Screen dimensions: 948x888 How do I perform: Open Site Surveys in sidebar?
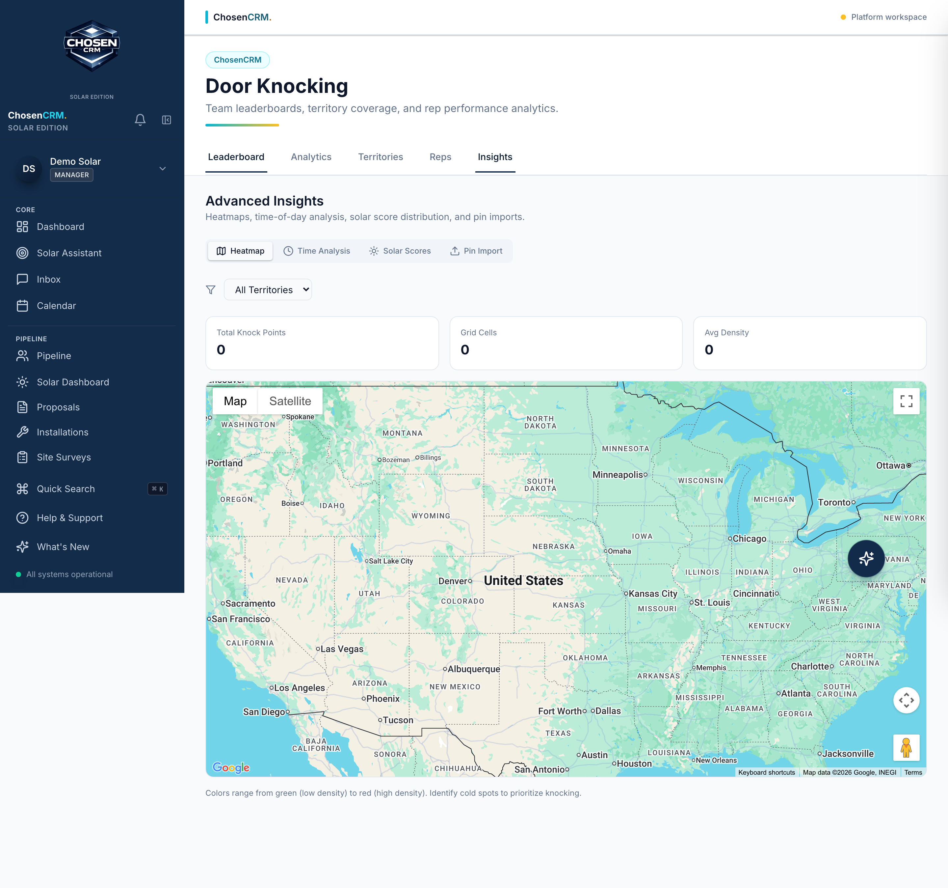92,457
